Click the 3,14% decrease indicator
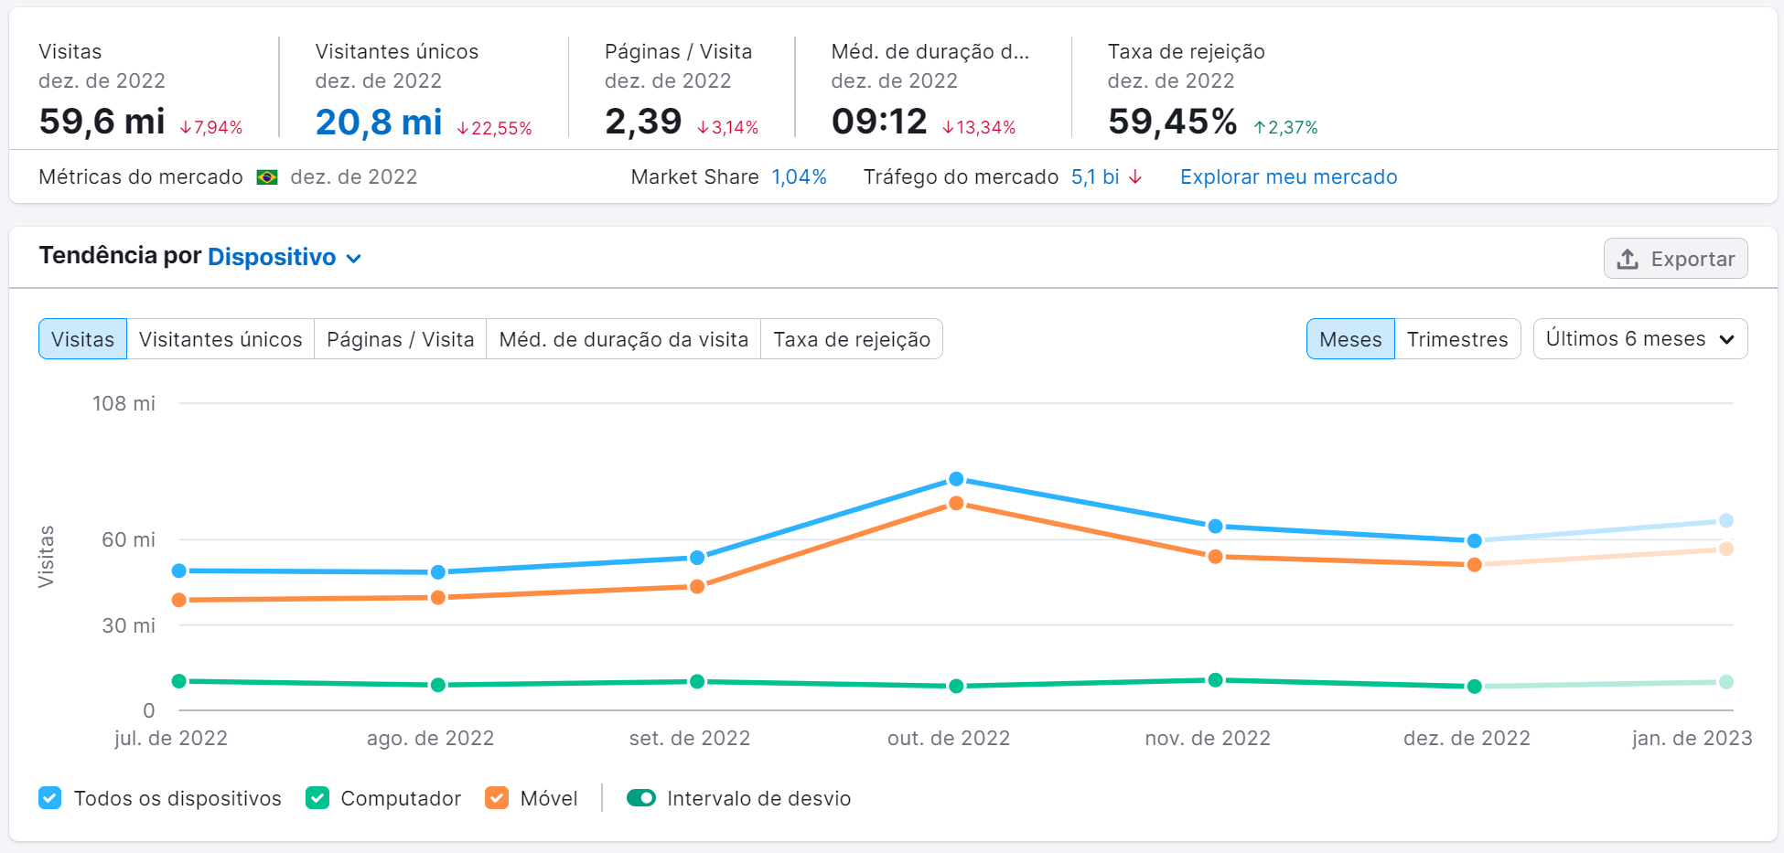 point(727,127)
